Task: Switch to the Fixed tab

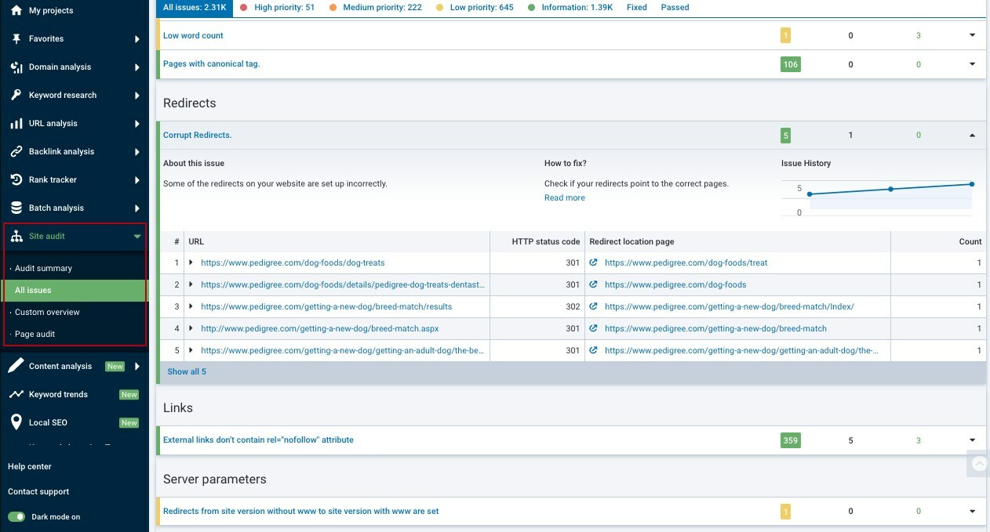Action: point(637,7)
